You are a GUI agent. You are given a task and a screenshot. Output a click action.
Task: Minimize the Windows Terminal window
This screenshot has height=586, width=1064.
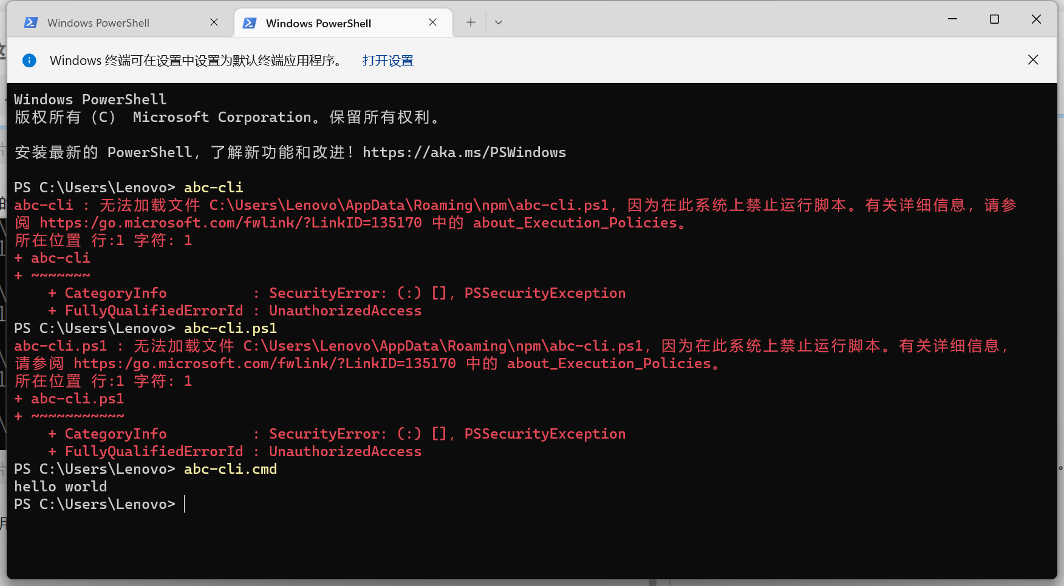tap(952, 19)
